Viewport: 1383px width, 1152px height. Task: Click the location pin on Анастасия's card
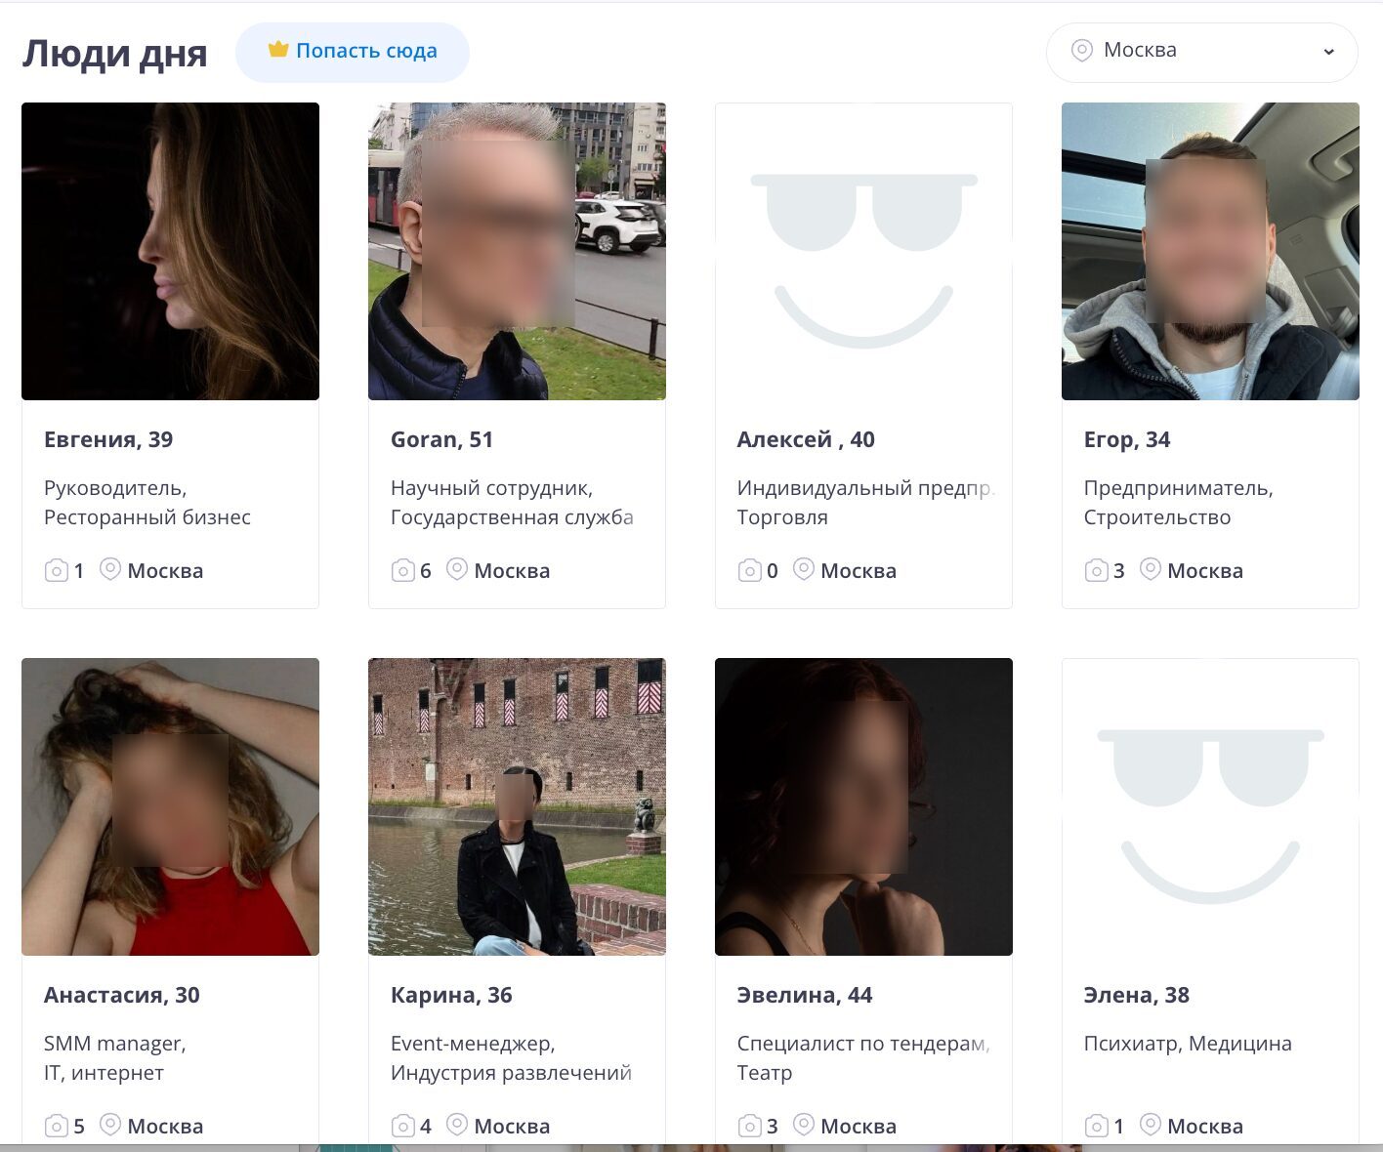click(110, 1125)
